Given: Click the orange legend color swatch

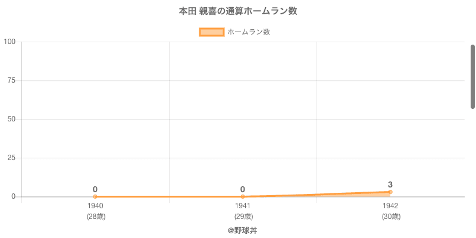Looking at the screenshot, I should (212, 32).
